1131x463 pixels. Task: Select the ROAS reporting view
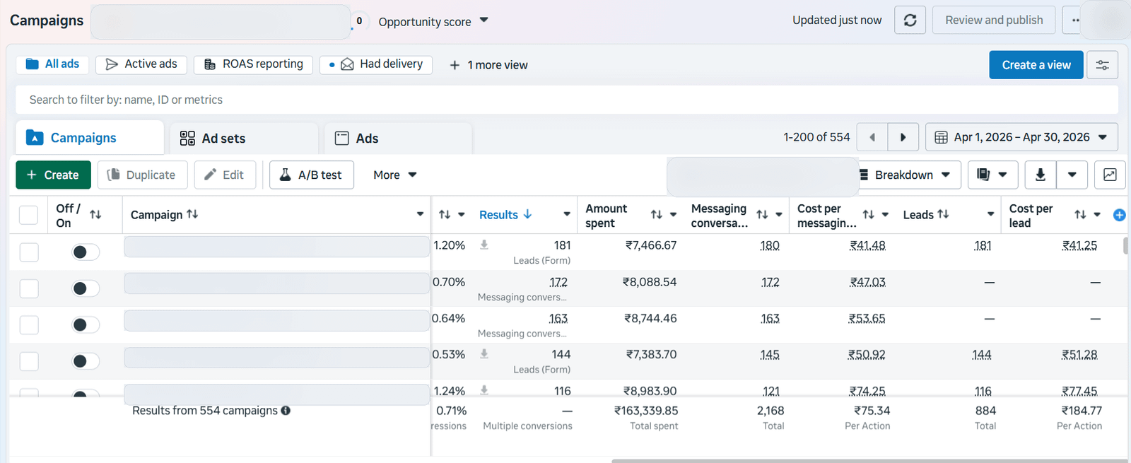click(x=253, y=64)
